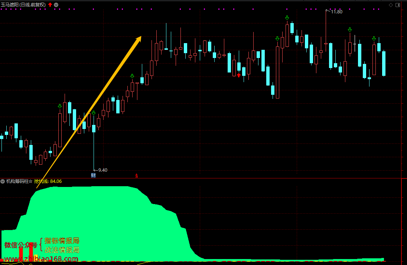Screen dimensions: 407x265
Task: Click the red up-arrow beside 玉马遮阳 title
Action: [x=50, y=4]
